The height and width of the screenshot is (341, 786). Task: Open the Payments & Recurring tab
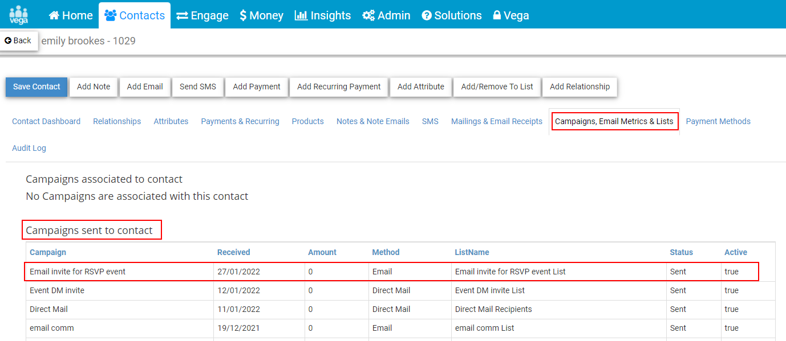(240, 121)
